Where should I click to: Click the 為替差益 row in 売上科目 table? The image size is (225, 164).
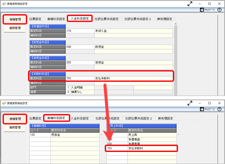[141, 139]
